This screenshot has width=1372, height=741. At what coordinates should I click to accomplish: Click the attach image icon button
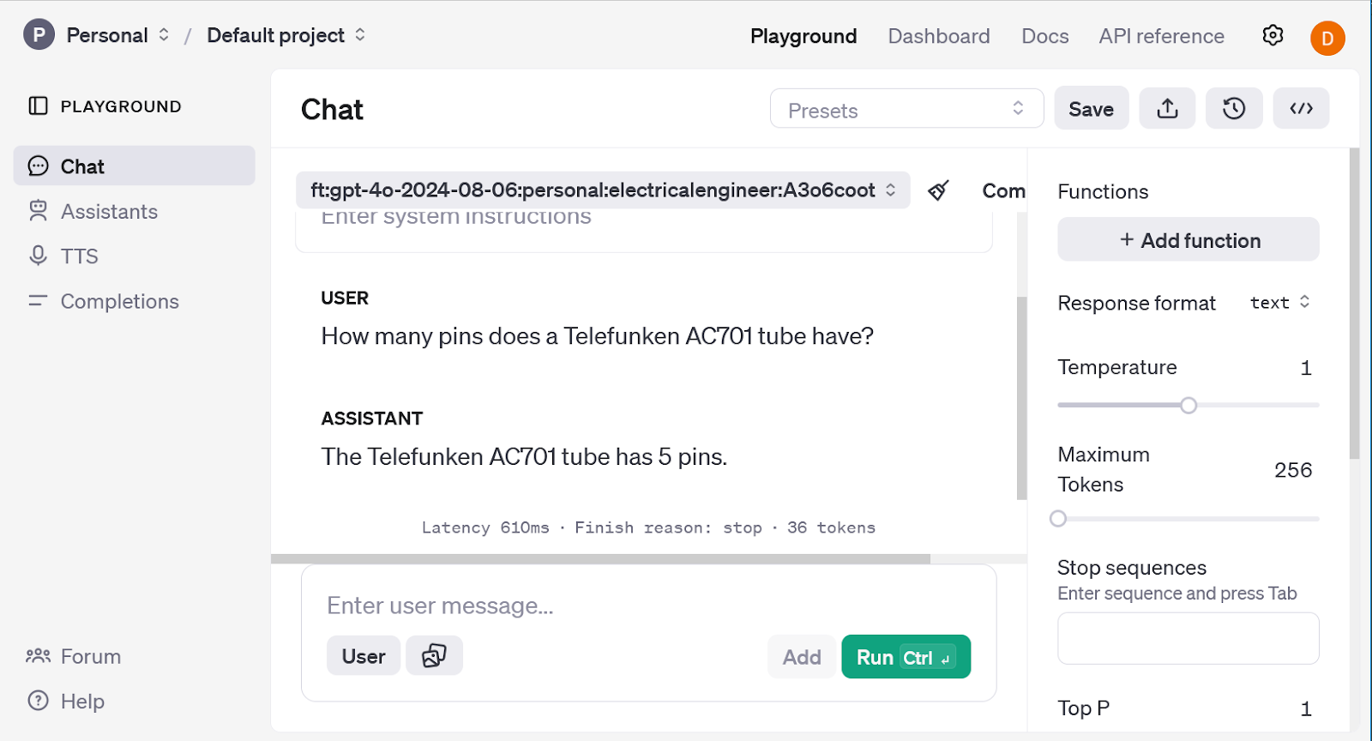tap(434, 656)
